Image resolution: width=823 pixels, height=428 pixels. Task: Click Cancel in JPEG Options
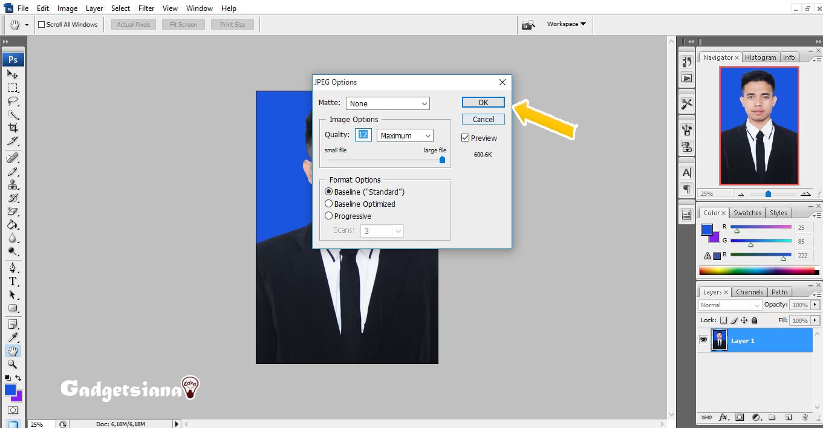pos(483,119)
